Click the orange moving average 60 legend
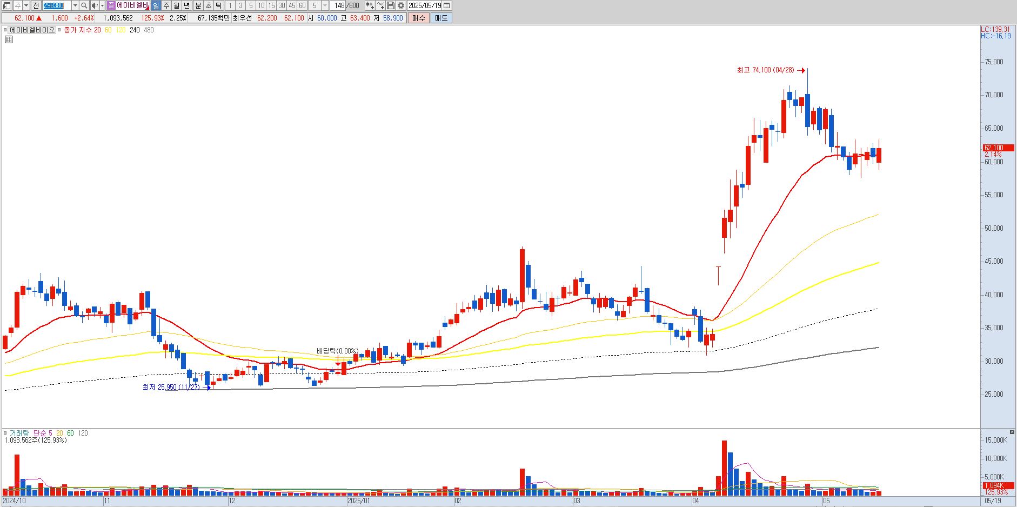 (108, 30)
